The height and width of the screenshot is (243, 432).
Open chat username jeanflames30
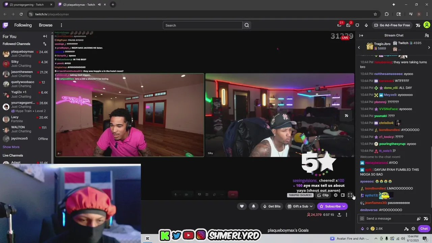(x=375, y=203)
